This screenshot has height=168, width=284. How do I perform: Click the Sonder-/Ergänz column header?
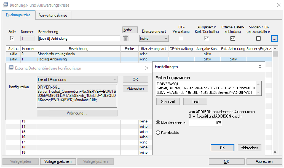(259, 49)
